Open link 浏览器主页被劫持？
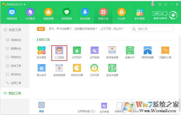This screenshot has width=181, height=115. click(x=86, y=29)
